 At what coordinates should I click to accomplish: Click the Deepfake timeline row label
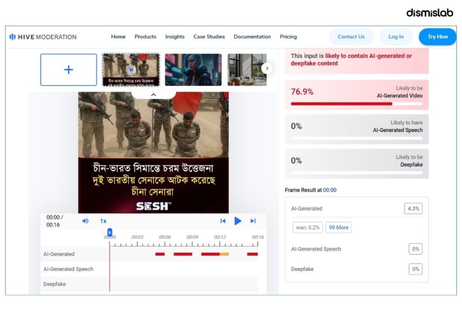point(55,284)
